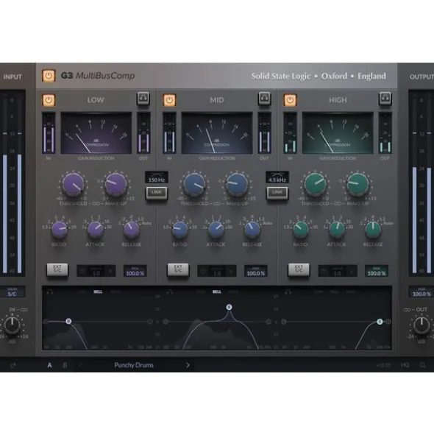Click the MID band 1.0 value box
434x435 pixels.
coord(217,272)
